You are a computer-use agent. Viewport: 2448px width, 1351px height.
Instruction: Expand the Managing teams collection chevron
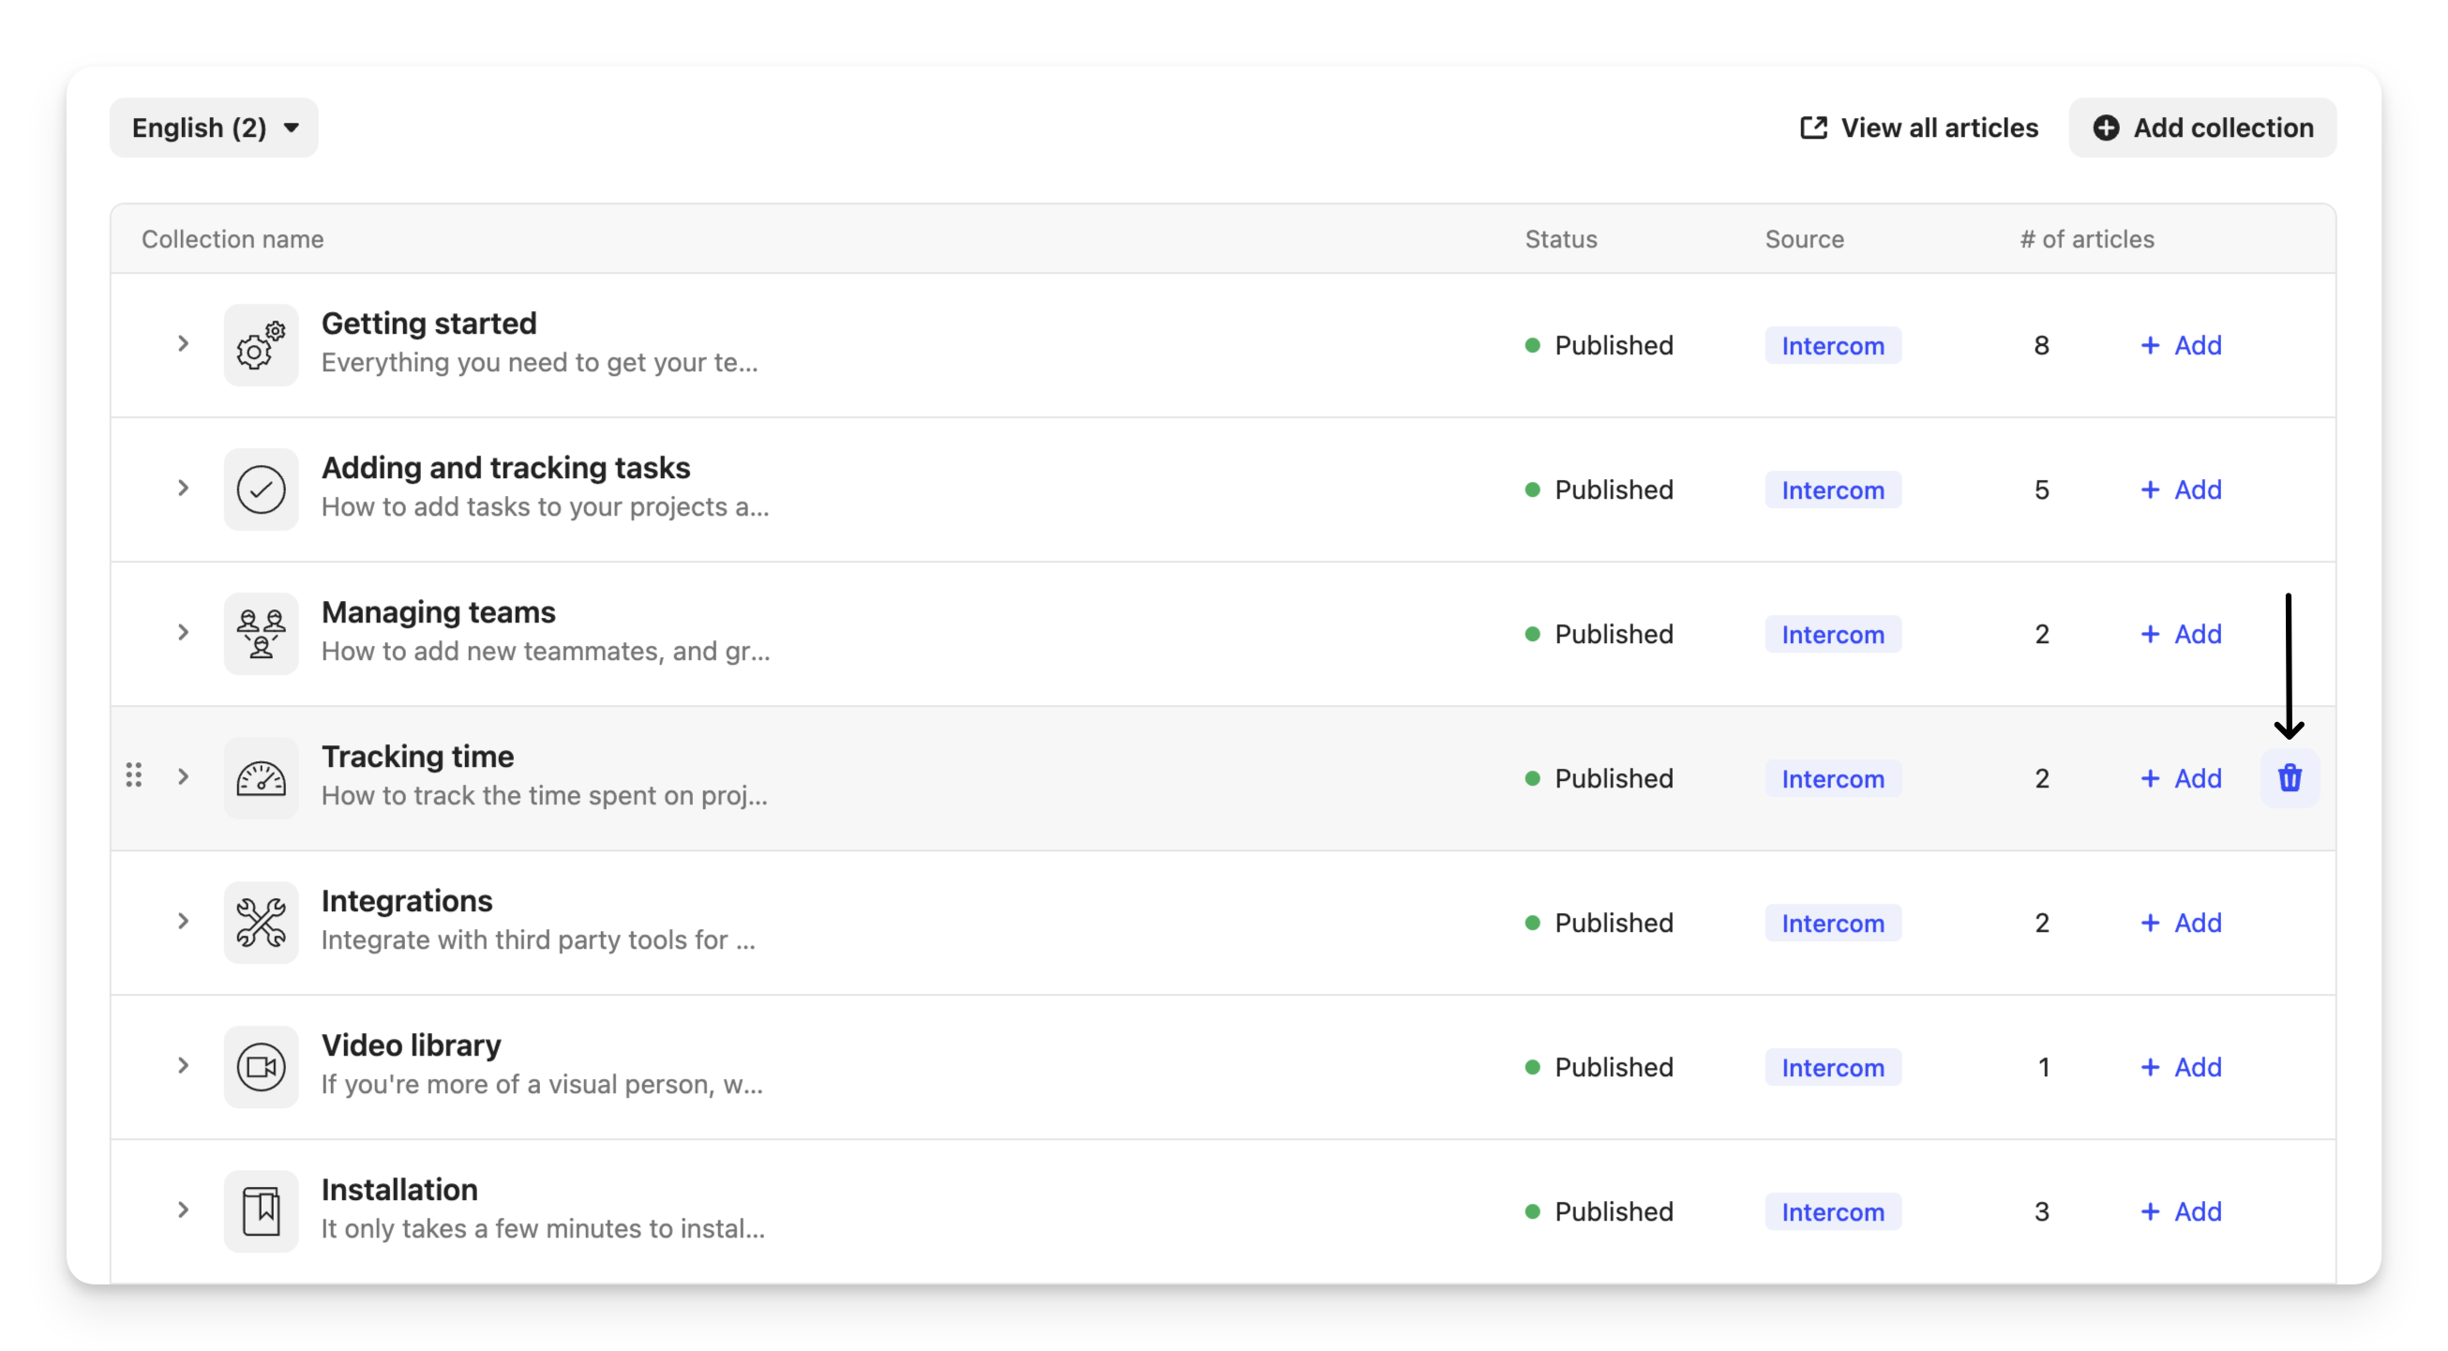(x=184, y=633)
